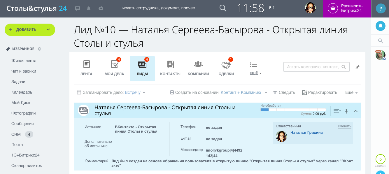Open Живая лента in sidebar
This screenshot has width=389, height=174.
(x=24, y=61)
